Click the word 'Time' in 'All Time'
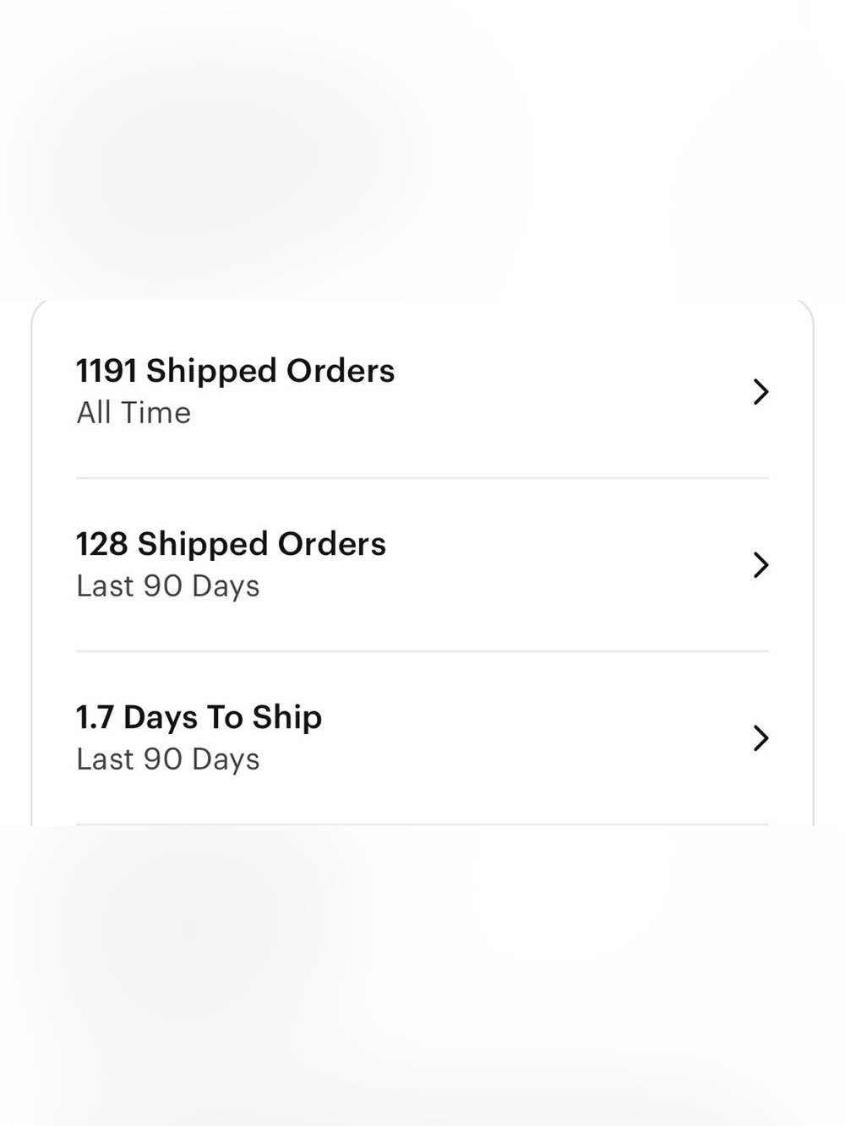Viewport: 845px width, 1126px height. click(156, 413)
